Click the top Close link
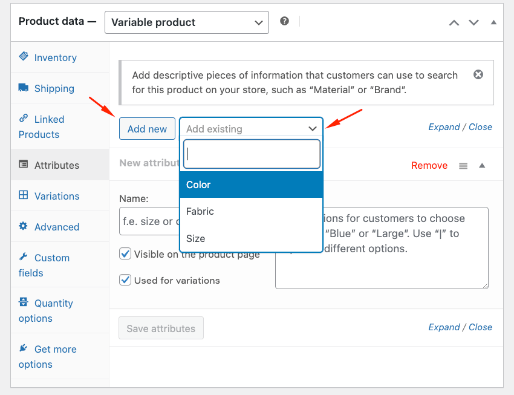Screen dimensions: 514x395 pyautogui.click(x=480, y=127)
